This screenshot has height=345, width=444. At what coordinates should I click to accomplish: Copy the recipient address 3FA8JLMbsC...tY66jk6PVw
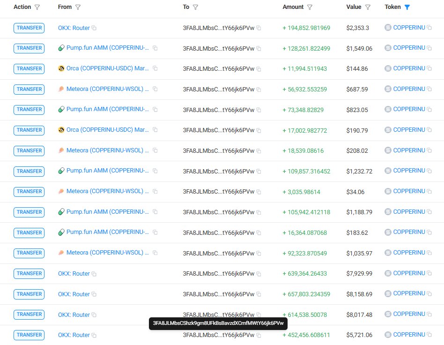(x=258, y=28)
